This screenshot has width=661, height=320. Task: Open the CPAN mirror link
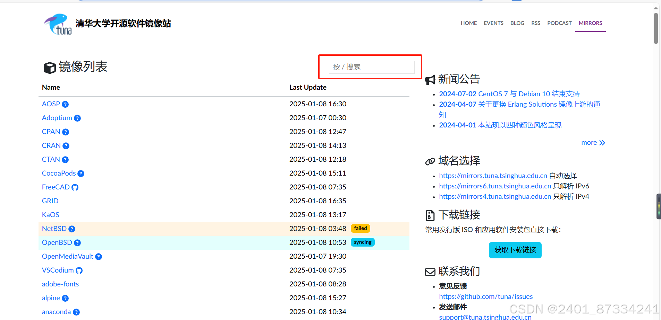click(x=51, y=132)
